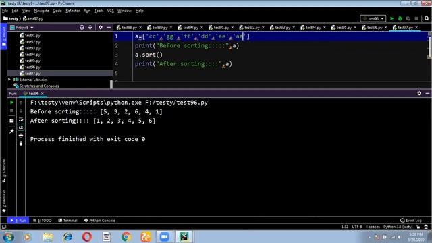Toggle soft-wrap in Run console
432x243 pixels.
pyautogui.click(x=21, y=119)
